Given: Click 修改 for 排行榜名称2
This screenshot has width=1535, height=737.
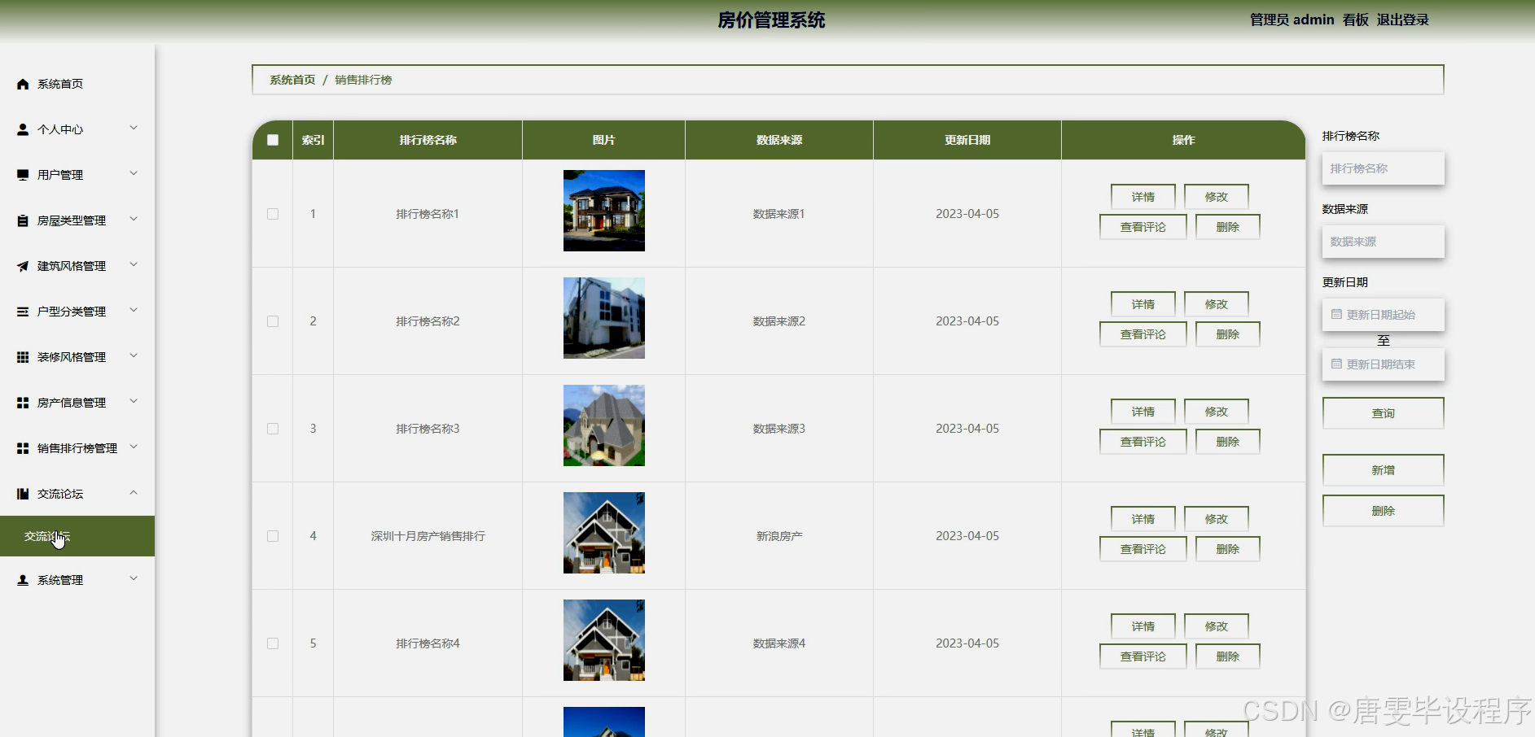Looking at the screenshot, I should [x=1216, y=304].
